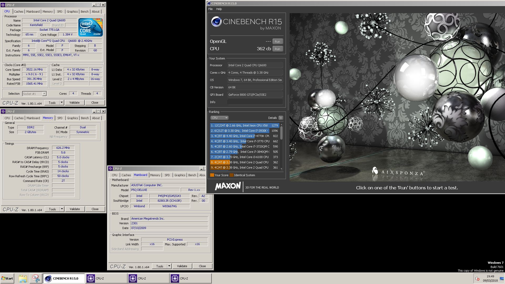Click Tools button in Mainboard window
The image size is (505, 284).
click(160, 266)
